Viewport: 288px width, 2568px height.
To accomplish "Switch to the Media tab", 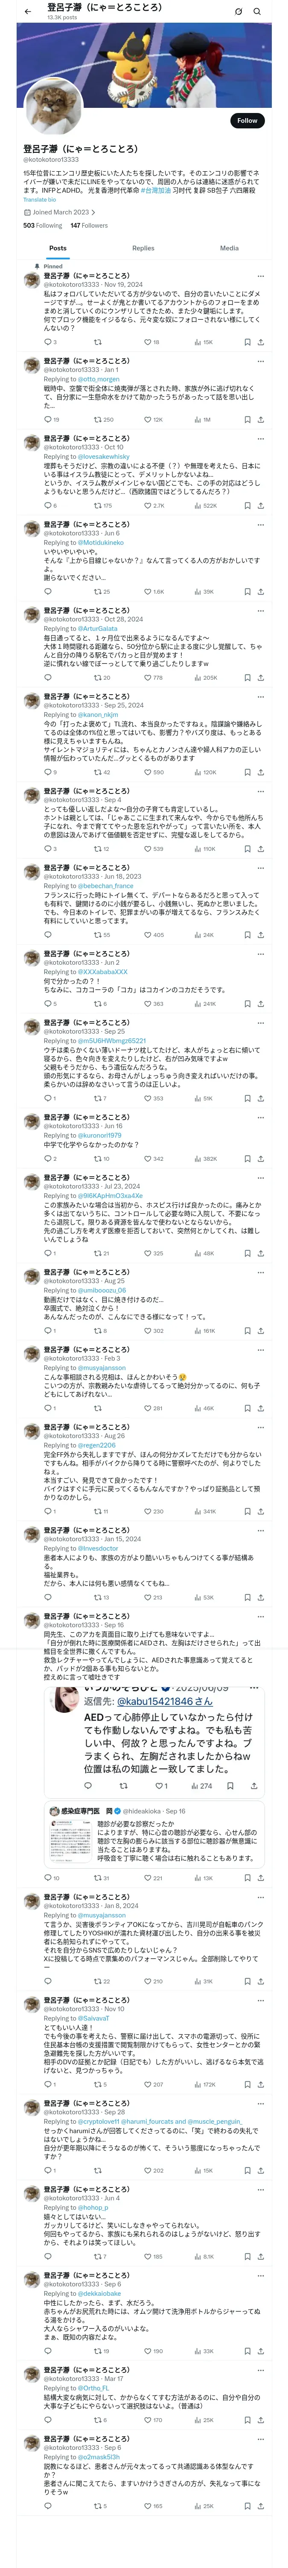I will [x=230, y=248].
